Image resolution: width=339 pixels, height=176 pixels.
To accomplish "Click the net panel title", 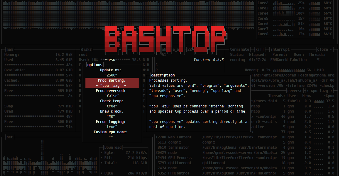I will [x=9, y=137].
